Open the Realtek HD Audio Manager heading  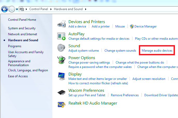(93, 103)
